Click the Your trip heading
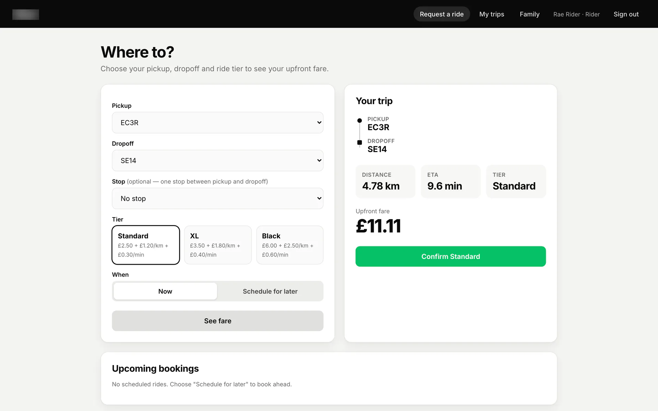658x411 pixels. tap(374, 101)
